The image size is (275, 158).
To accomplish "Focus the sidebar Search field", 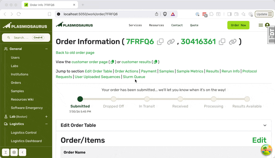I will pos(26,37).
